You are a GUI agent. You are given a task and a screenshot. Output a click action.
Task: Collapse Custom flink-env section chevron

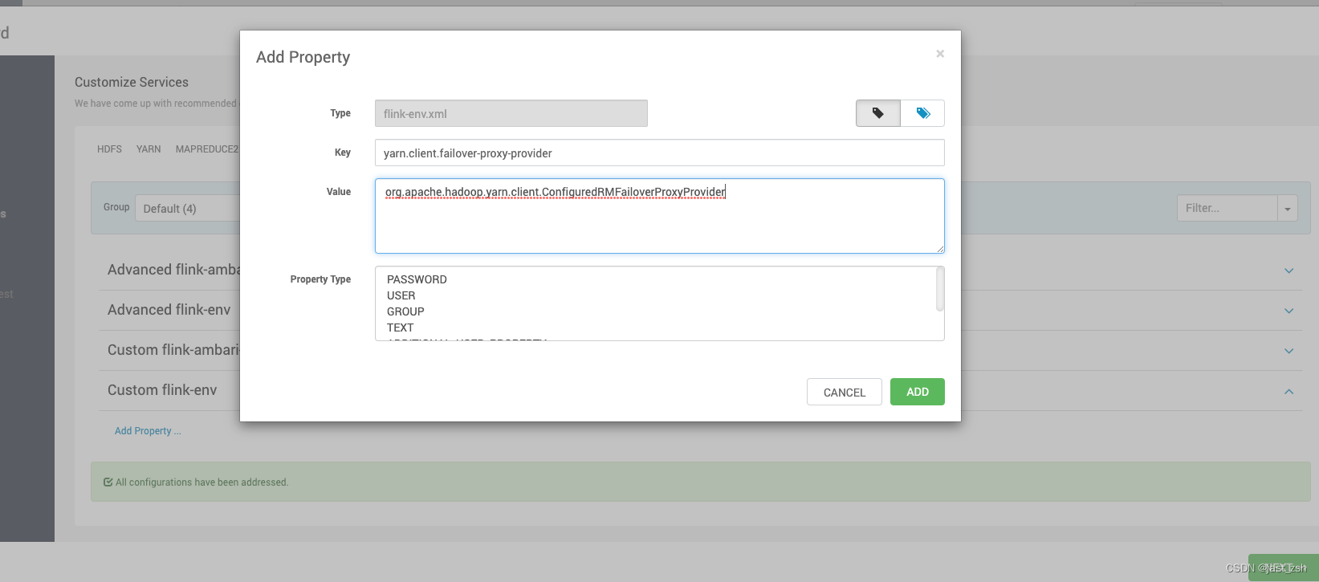[x=1288, y=391]
